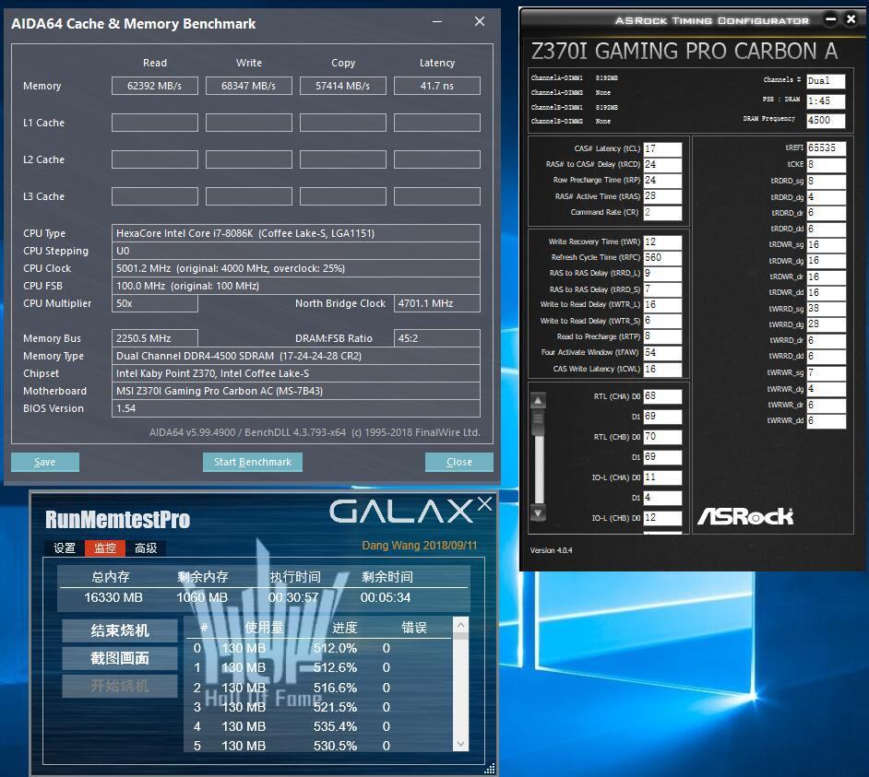Click the Memory Read result 62392 MB/s

click(155, 86)
